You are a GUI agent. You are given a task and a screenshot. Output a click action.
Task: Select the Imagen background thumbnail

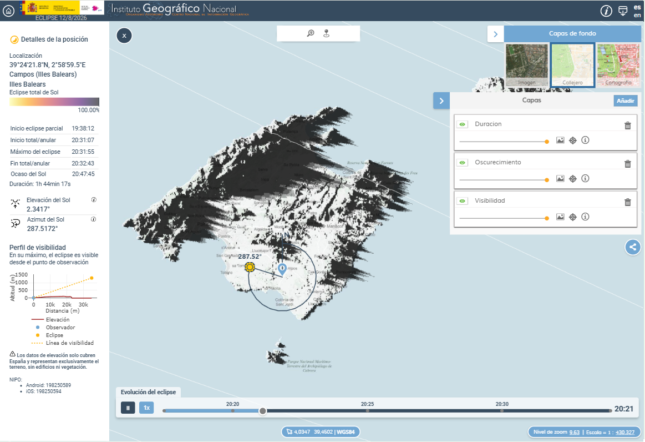pyautogui.click(x=526, y=66)
